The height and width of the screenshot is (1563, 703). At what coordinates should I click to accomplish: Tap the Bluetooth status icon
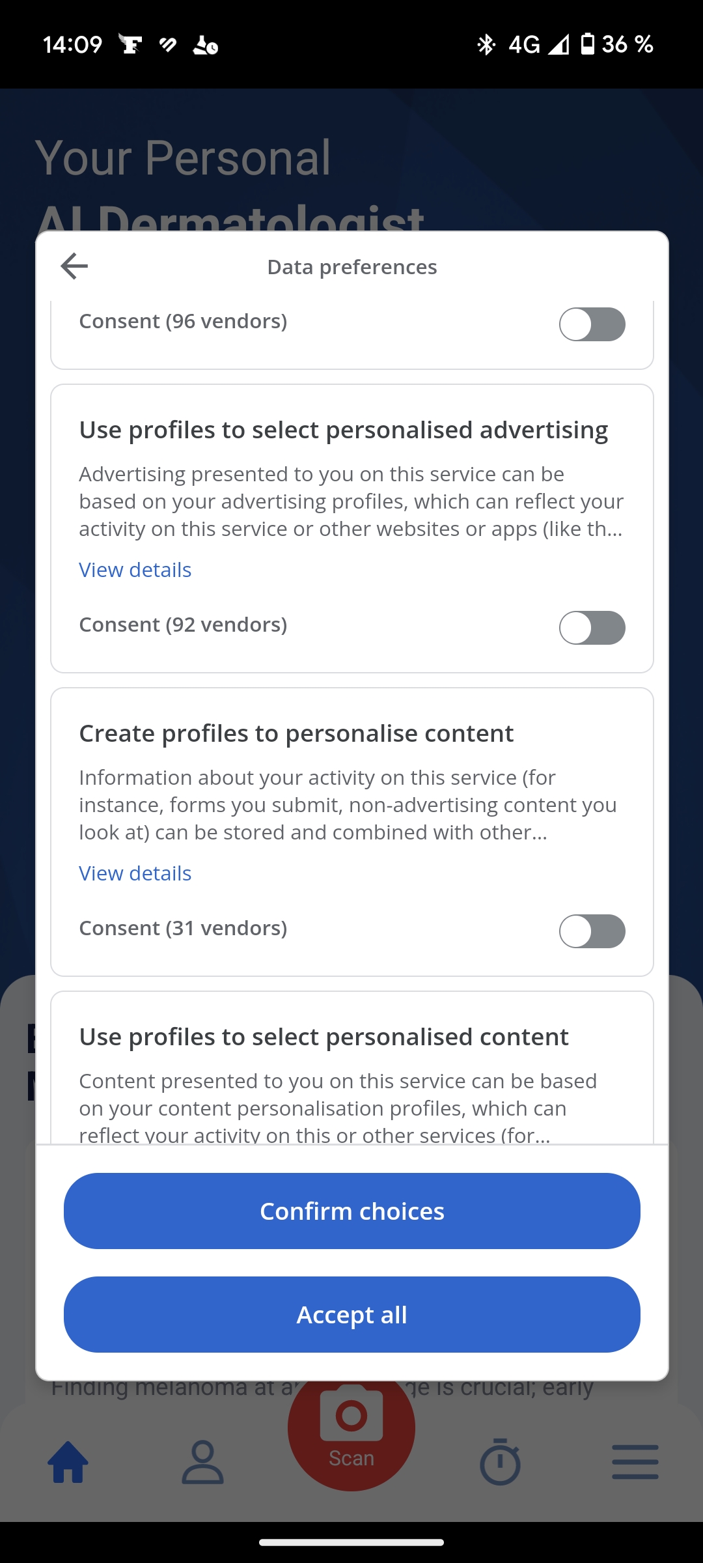[x=486, y=44]
